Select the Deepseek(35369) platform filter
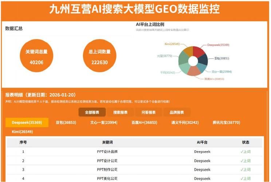The width and height of the screenshot is (271, 182). pos(27,123)
